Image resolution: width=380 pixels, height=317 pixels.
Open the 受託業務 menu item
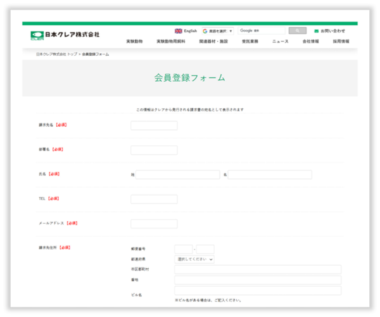[x=250, y=41]
